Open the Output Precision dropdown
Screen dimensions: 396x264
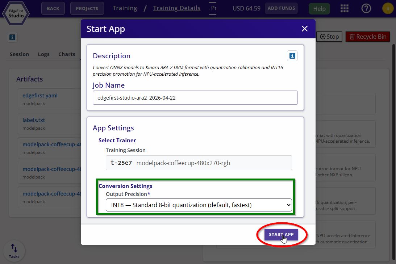[199, 205]
